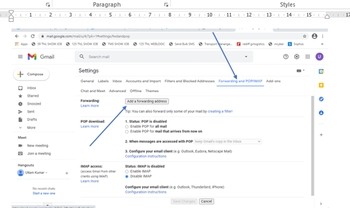The height and width of the screenshot is (208, 350).
Task: Choose the Disable IMAP radio option
Action: (x=127, y=176)
